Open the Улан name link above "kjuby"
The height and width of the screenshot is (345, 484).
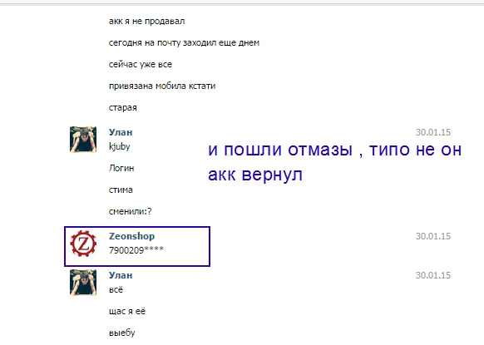[121, 132]
